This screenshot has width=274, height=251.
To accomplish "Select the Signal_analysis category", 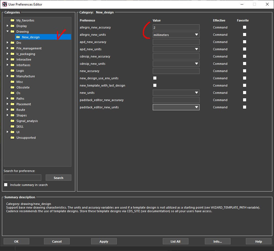I will click(27, 121).
